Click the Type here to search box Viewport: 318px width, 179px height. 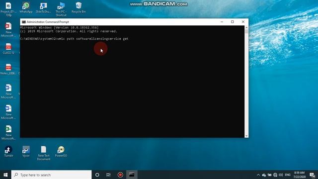tap(51, 175)
